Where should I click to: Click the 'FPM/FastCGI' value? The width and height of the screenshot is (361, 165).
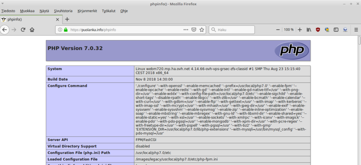point(146,140)
